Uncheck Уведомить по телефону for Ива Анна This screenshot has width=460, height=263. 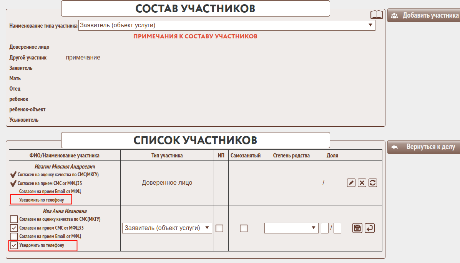14,245
